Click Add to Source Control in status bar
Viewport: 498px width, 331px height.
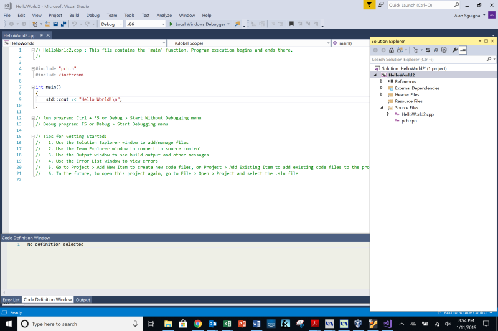click(x=465, y=312)
